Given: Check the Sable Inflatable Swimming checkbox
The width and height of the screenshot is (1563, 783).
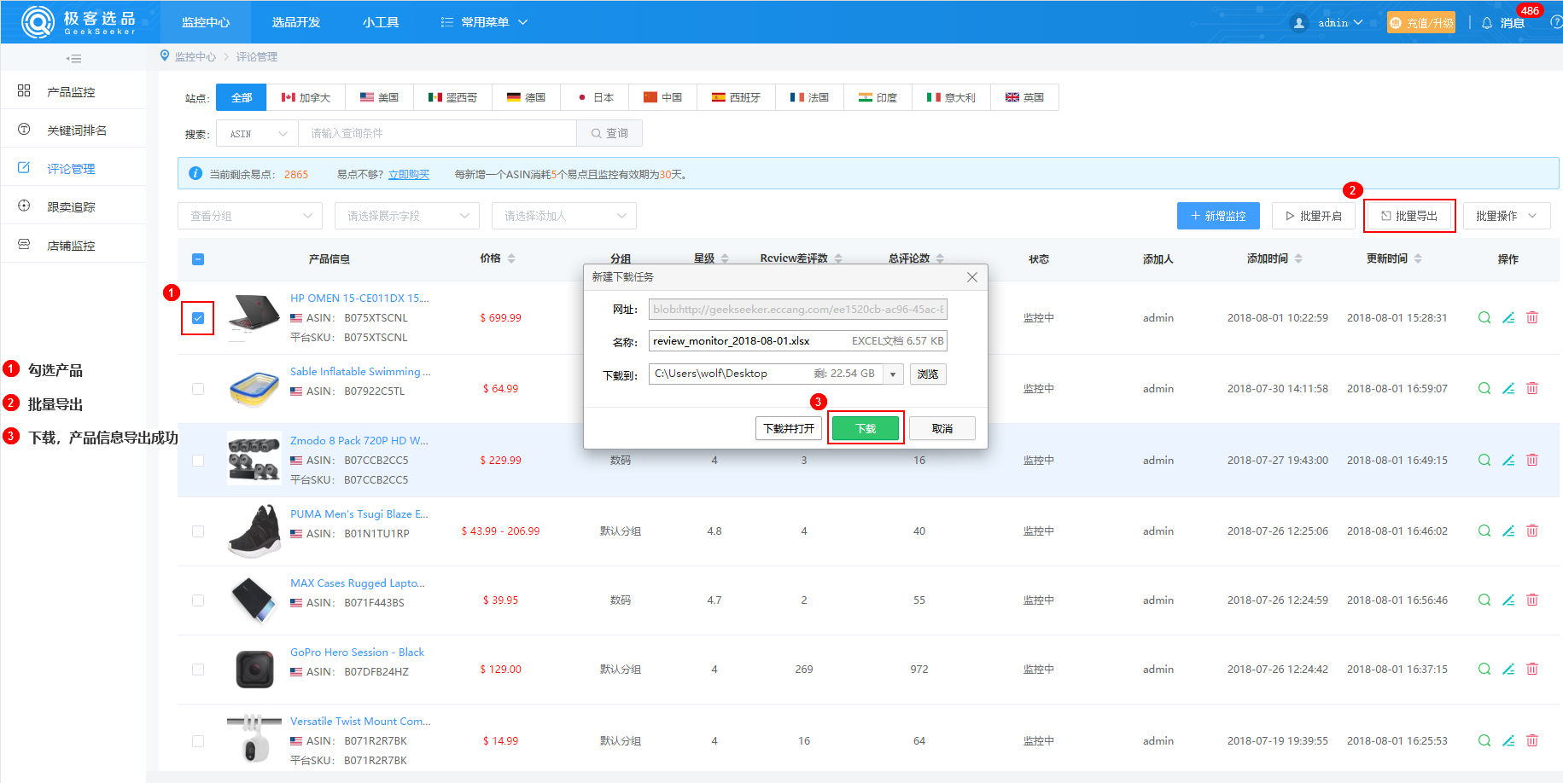Looking at the screenshot, I should point(198,389).
